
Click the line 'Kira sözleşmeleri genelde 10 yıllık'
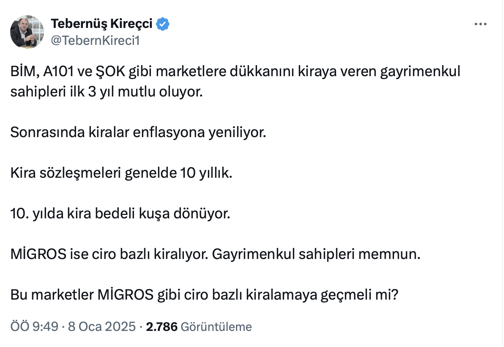[121, 173]
